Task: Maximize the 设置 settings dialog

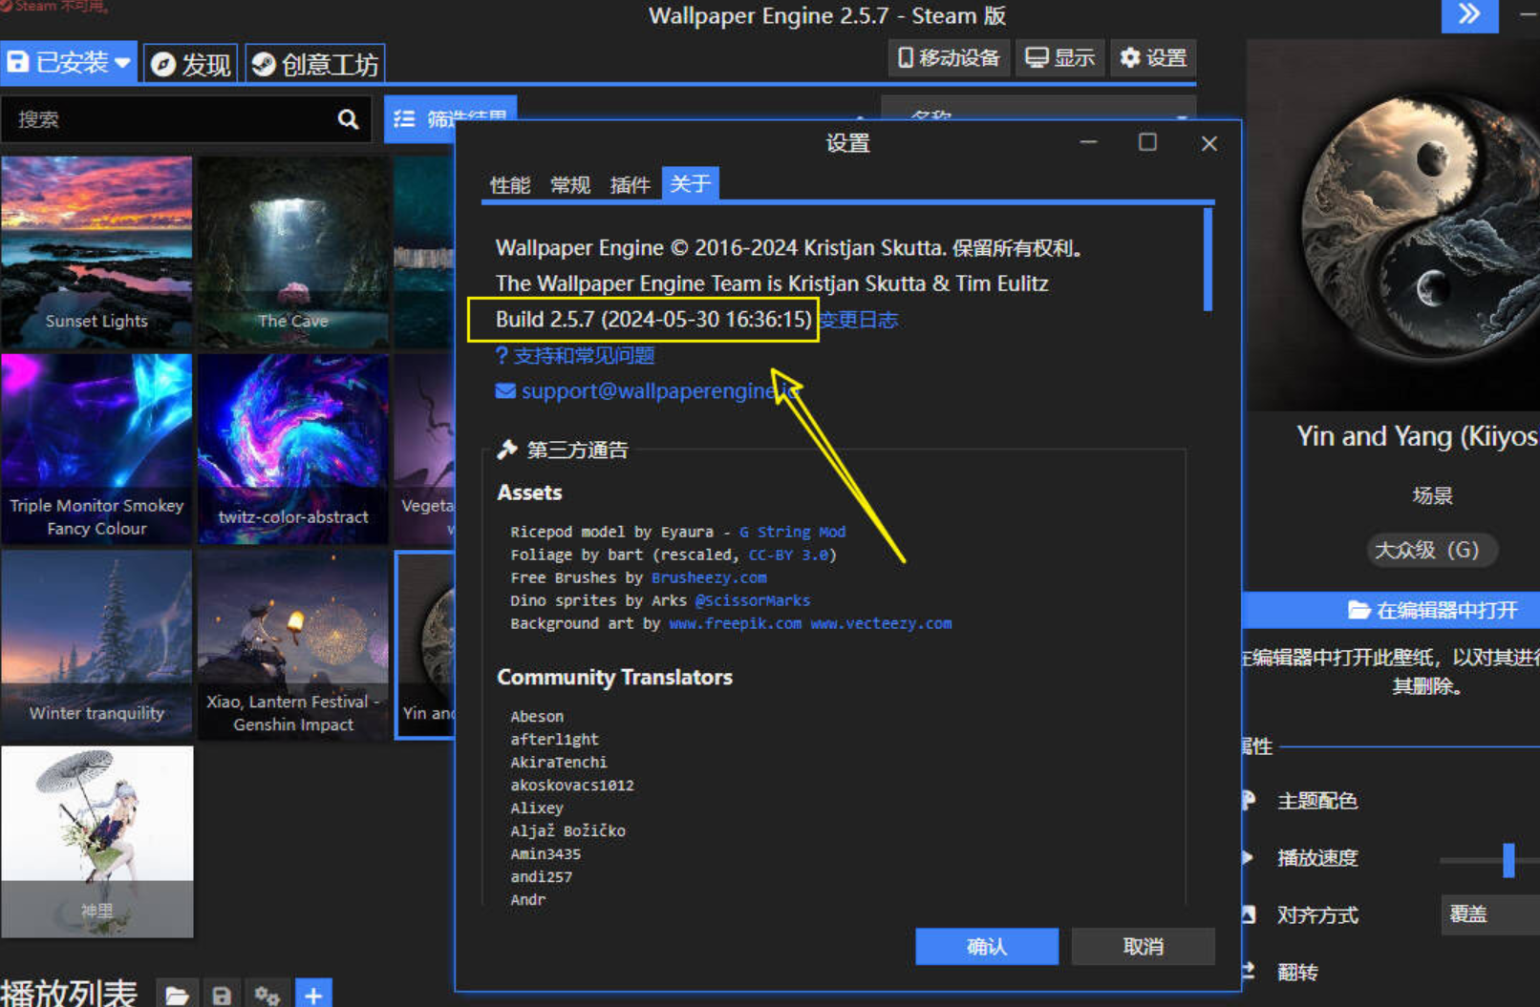Action: click(x=1147, y=142)
